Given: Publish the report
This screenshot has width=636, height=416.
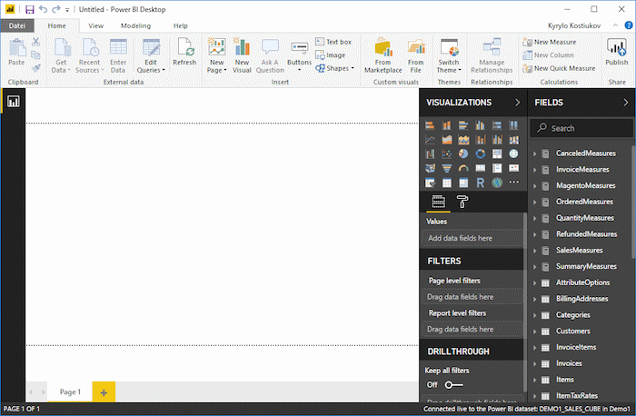Looking at the screenshot, I should tap(617, 52).
